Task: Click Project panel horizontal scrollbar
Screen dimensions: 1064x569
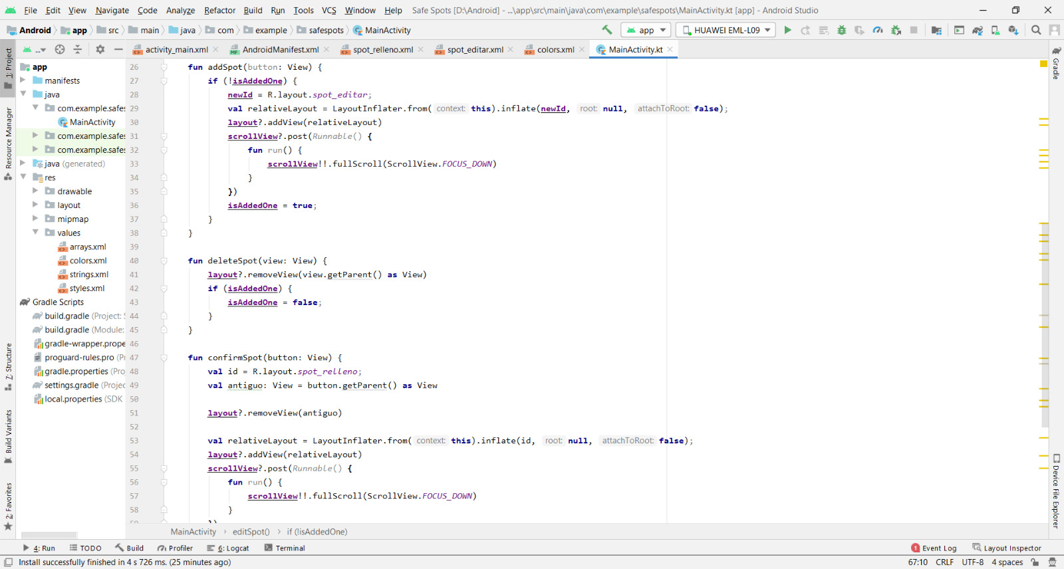Action: pyautogui.click(x=49, y=534)
